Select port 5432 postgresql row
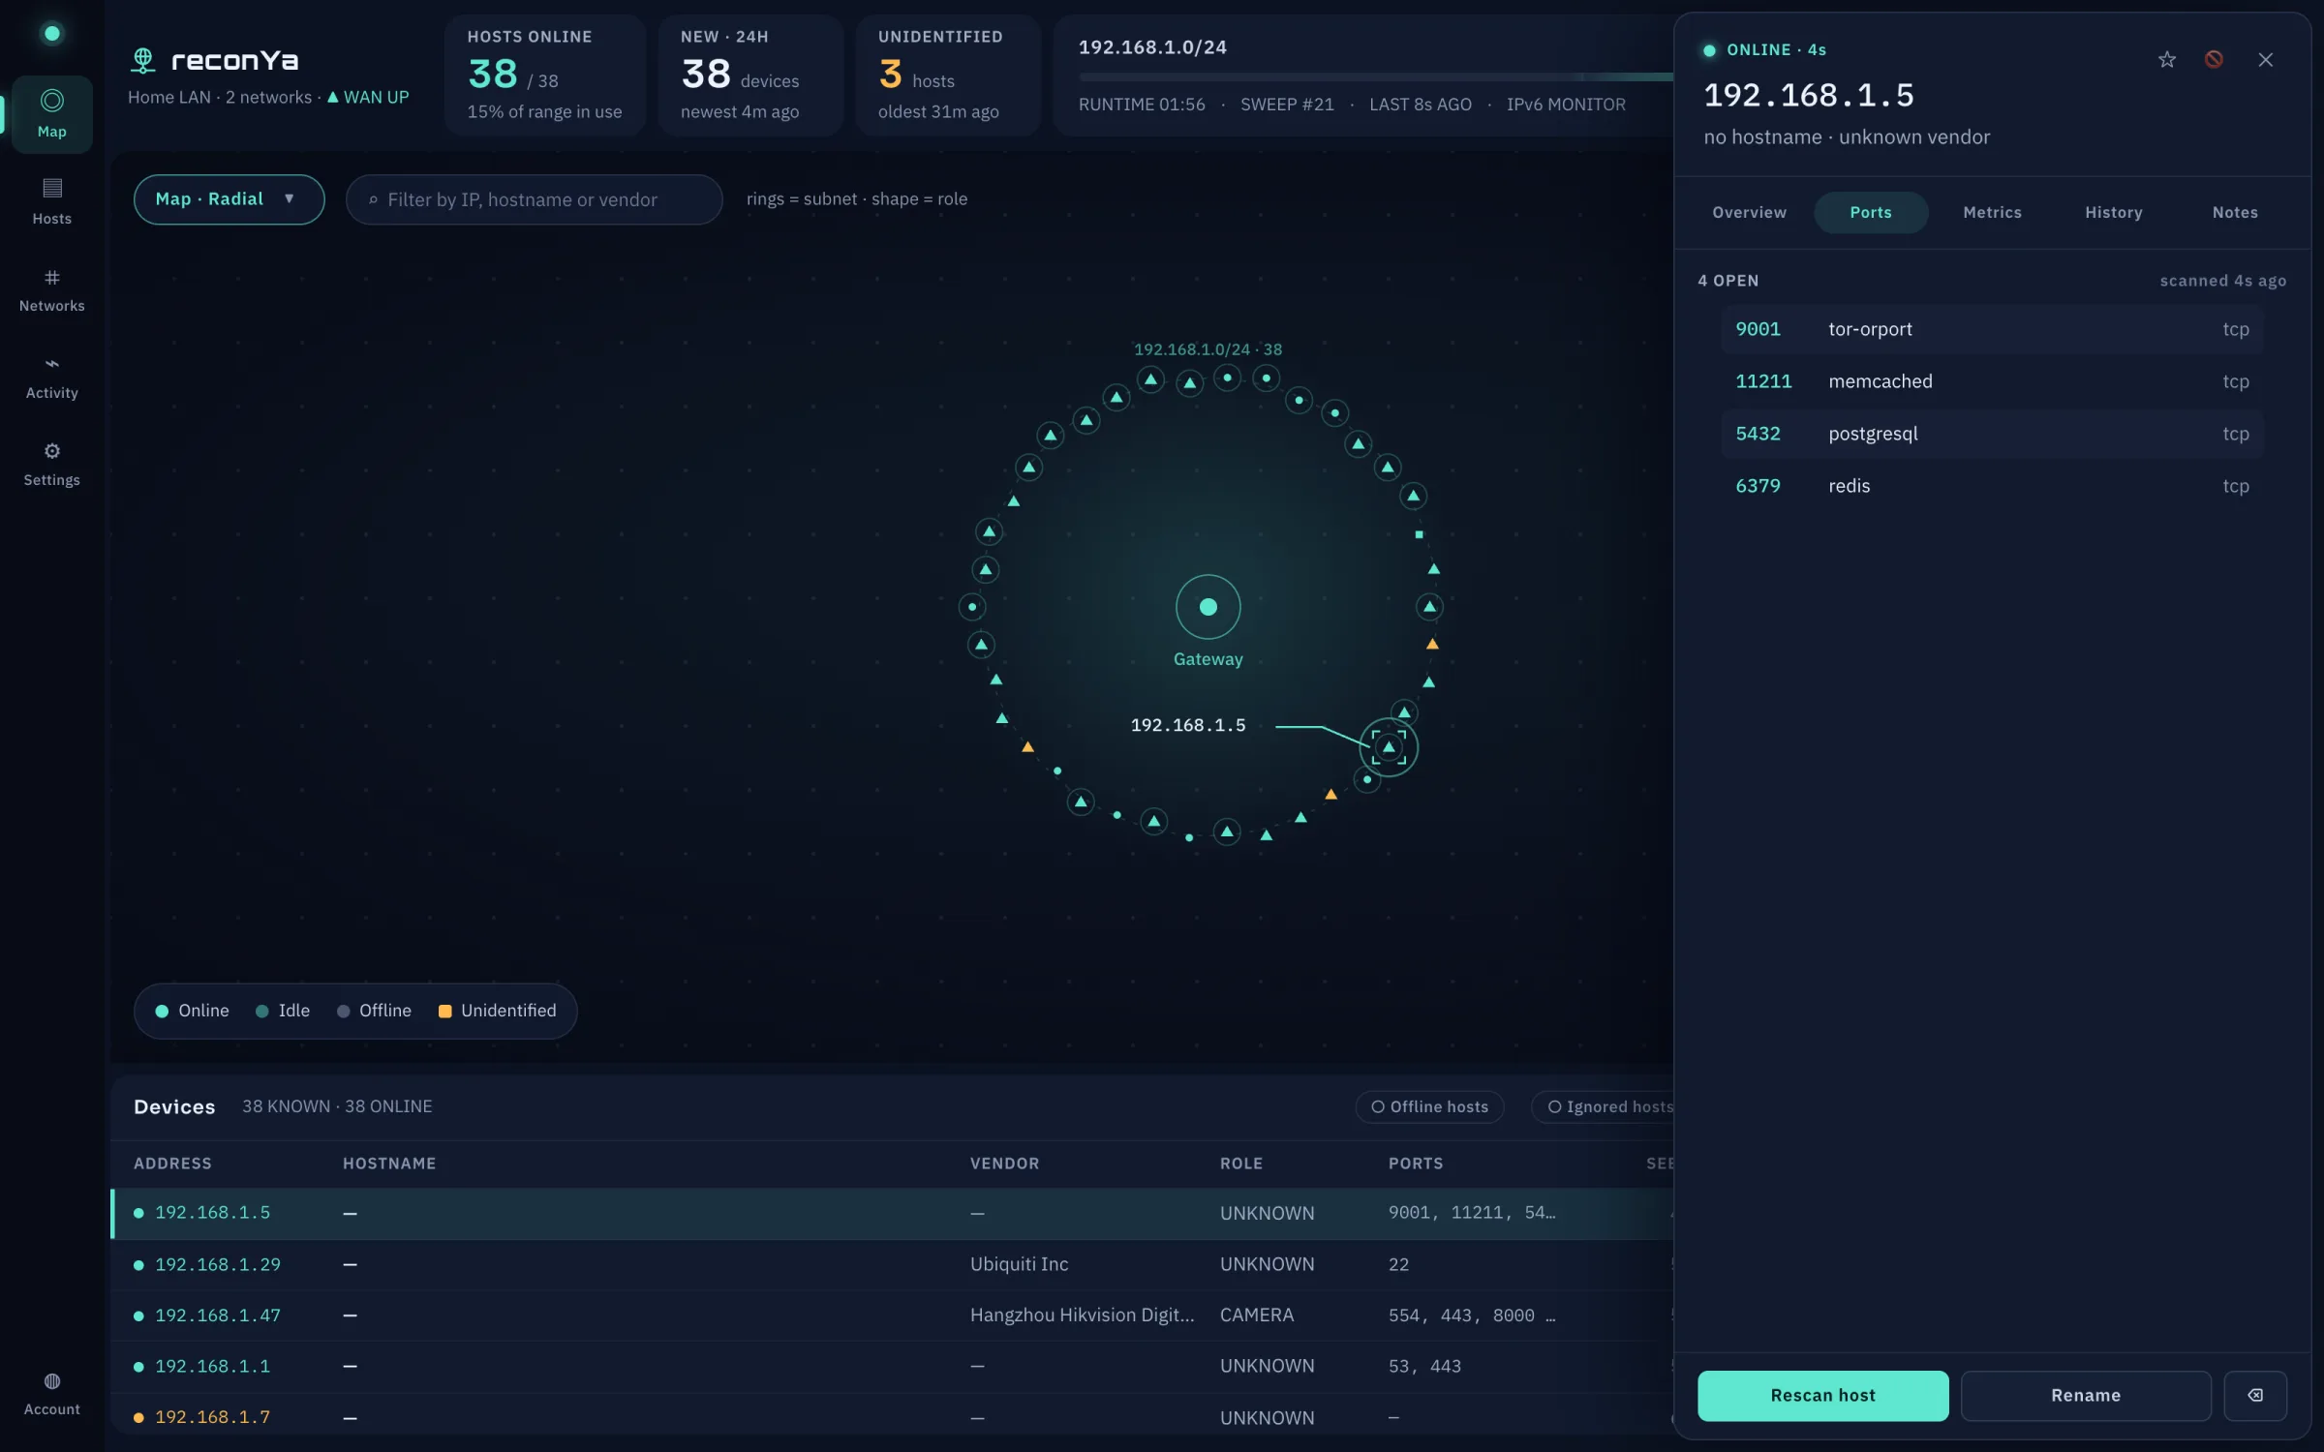 [x=1992, y=434]
